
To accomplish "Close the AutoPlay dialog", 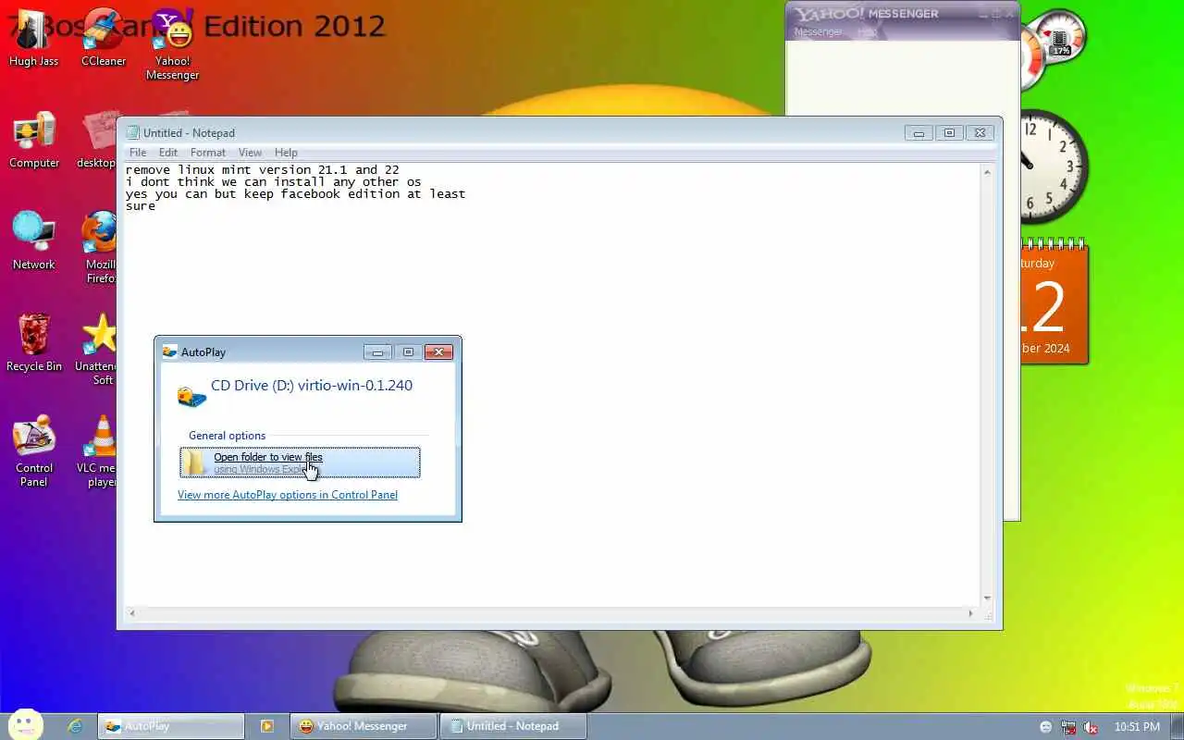I will point(438,351).
